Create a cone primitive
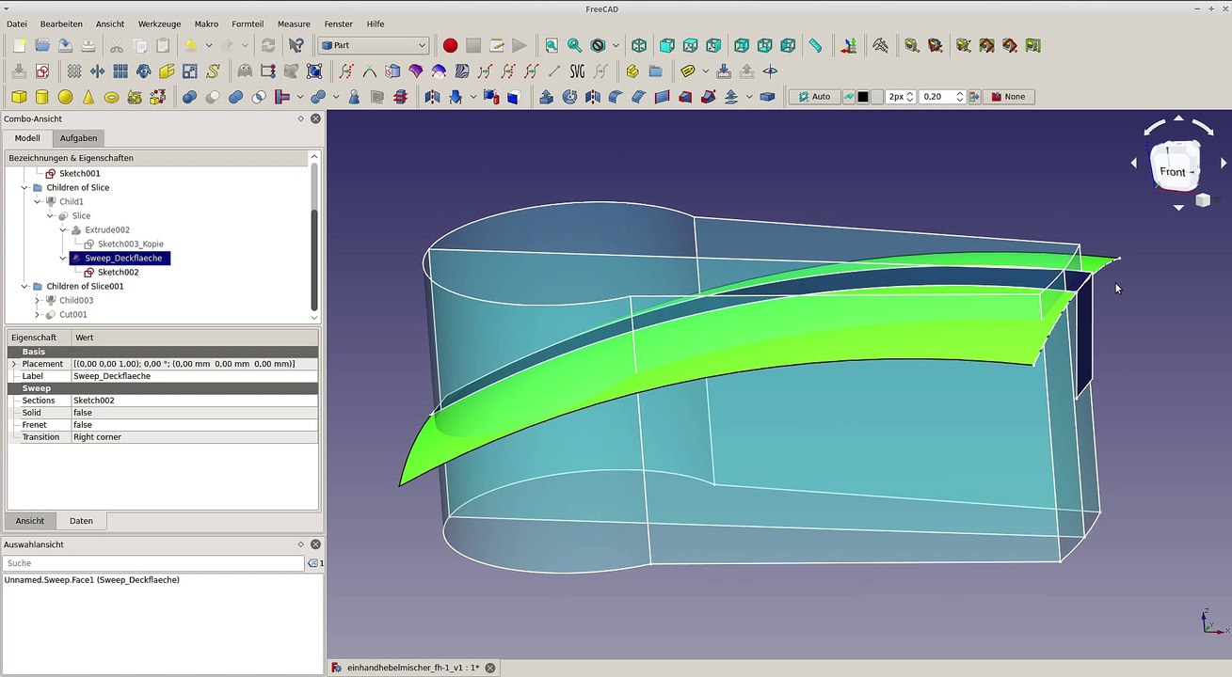Image resolution: width=1232 pixels, height=677 pixels. coord(88,97)
